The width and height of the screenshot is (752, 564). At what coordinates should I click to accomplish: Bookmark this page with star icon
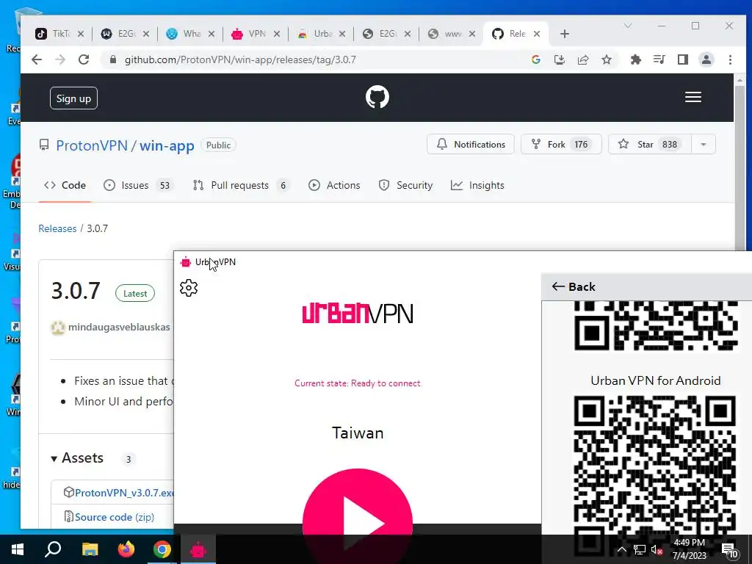(x=606, y=59)
